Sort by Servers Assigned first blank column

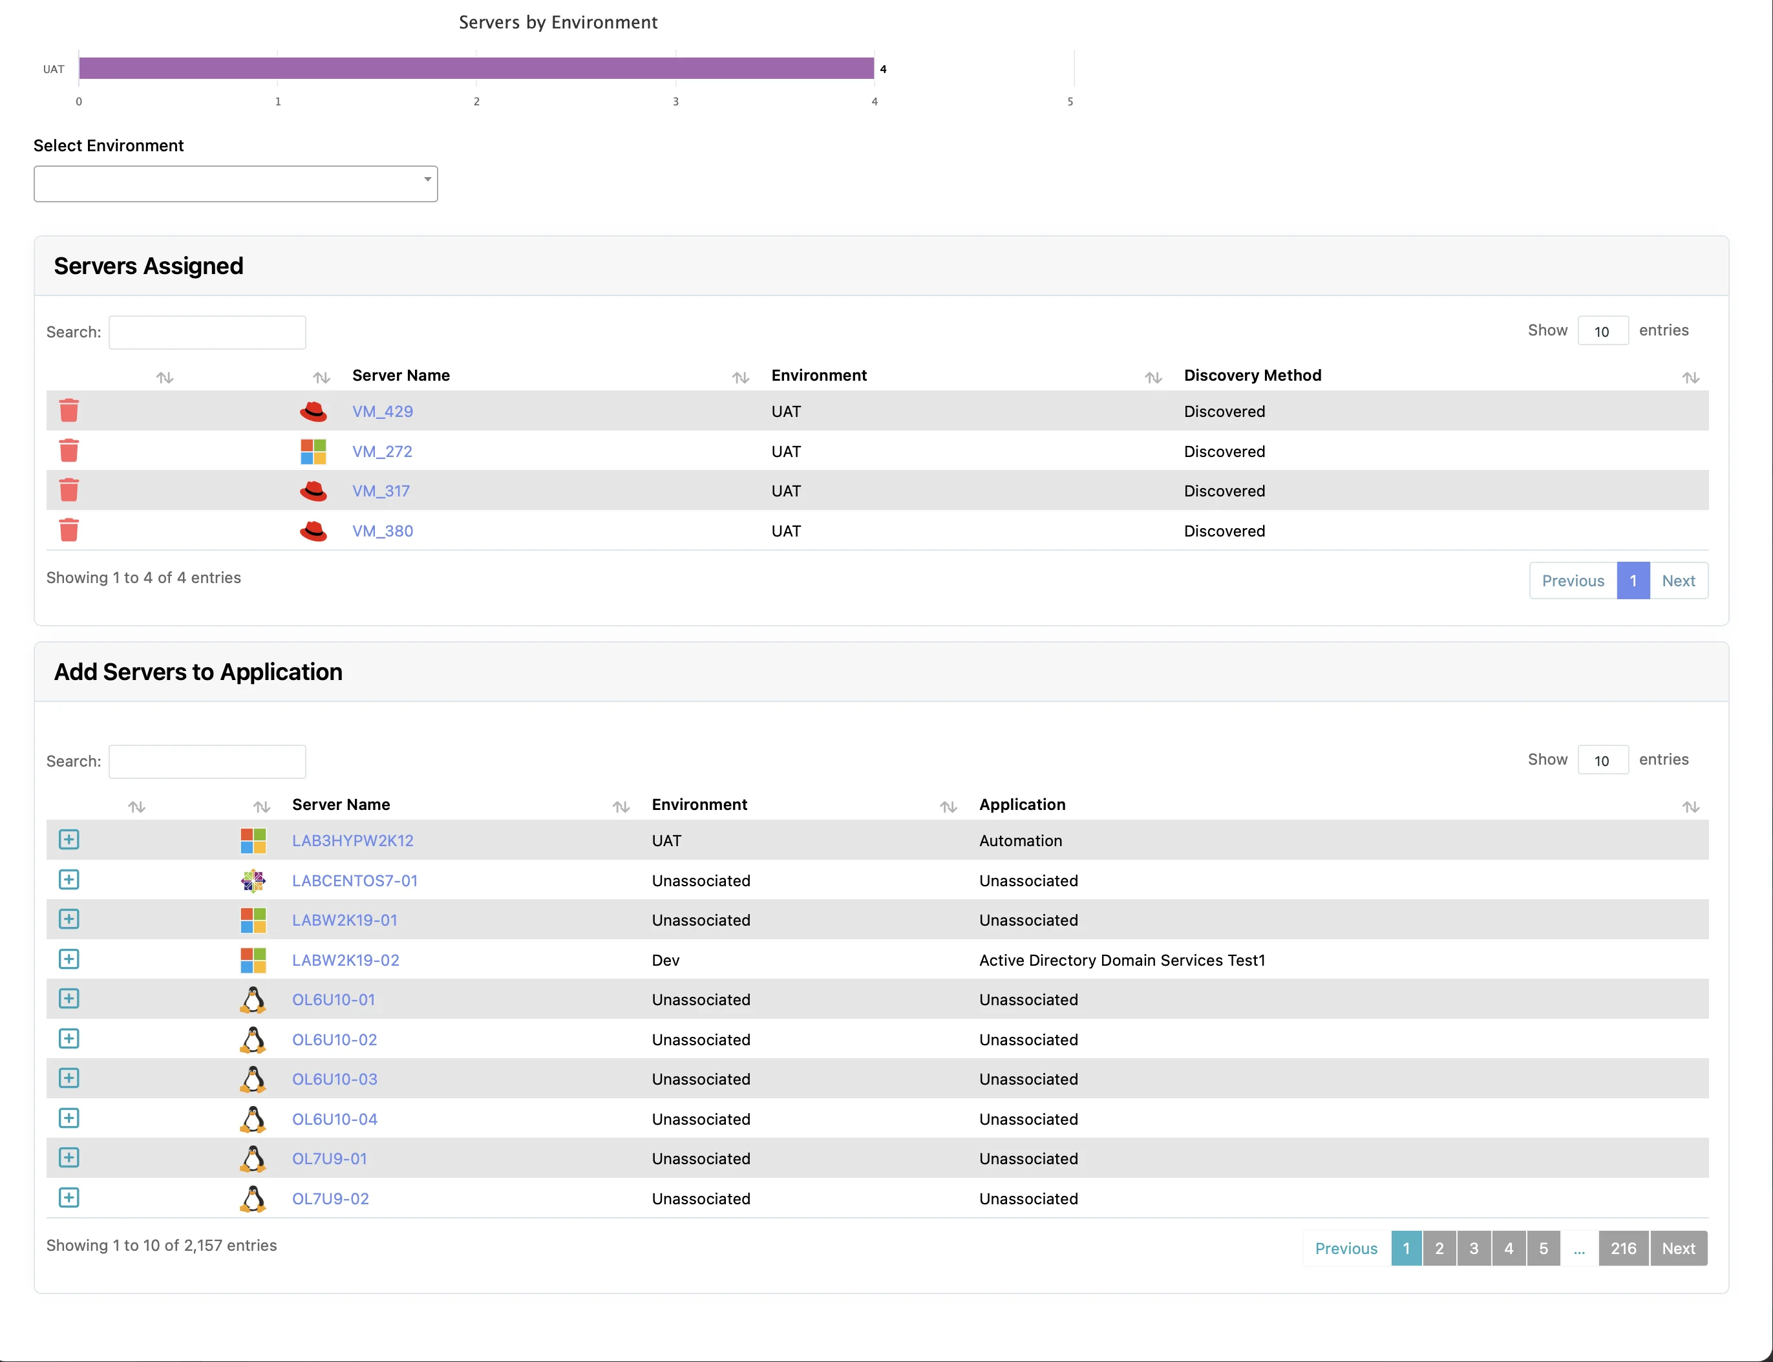[165, 377]
